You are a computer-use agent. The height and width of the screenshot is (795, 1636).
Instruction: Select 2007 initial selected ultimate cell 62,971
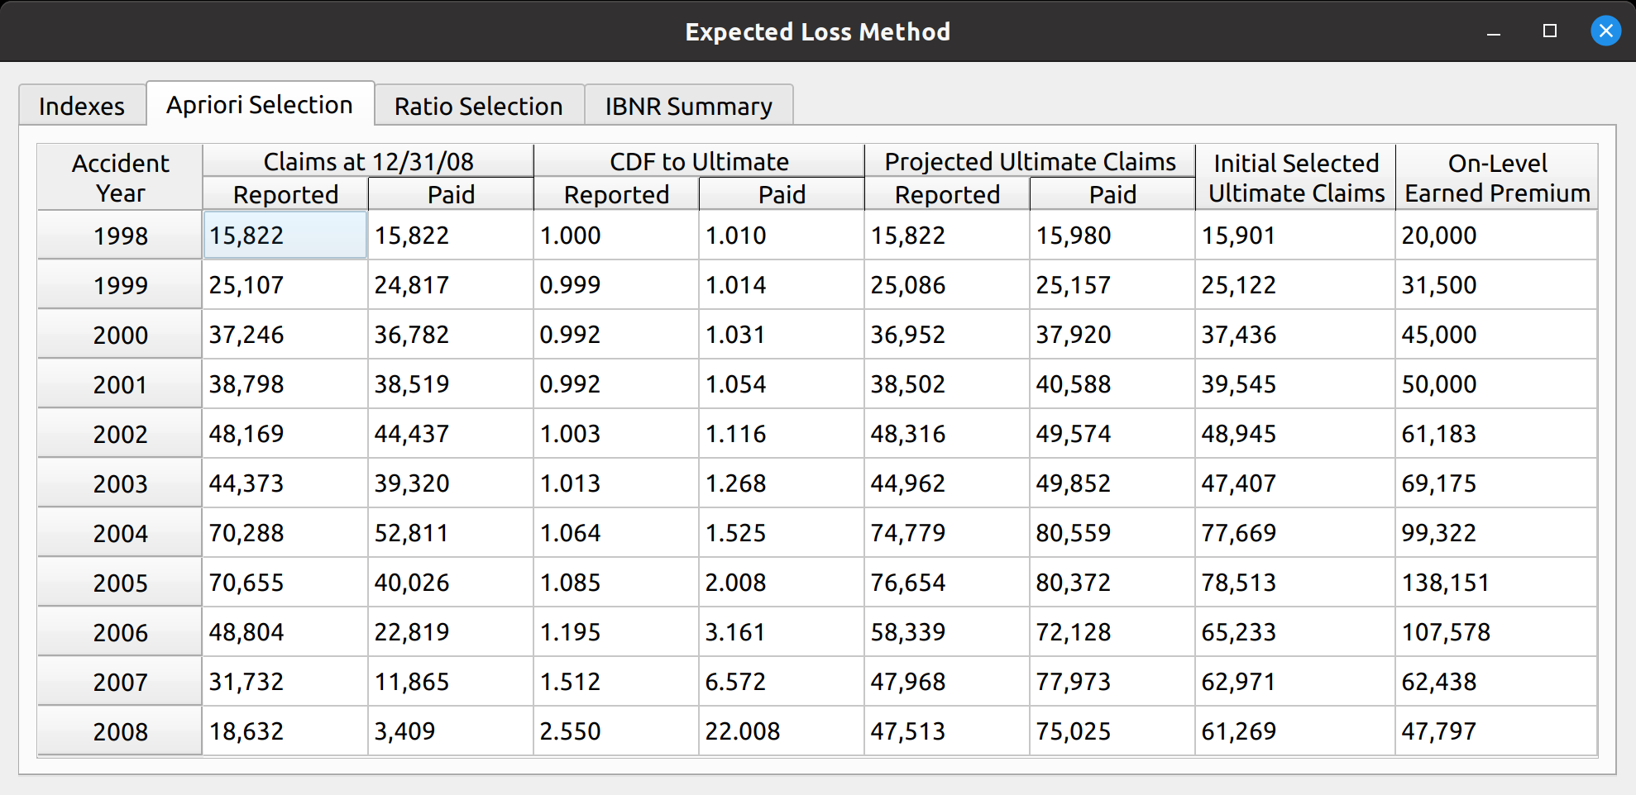tap(1295, 682)
